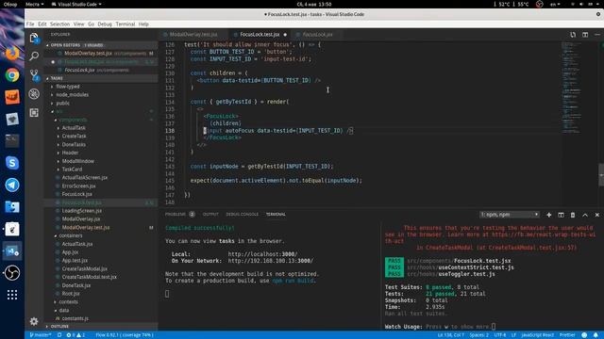
Task: Open the Extensions view
Action: (x=34, y=113)
